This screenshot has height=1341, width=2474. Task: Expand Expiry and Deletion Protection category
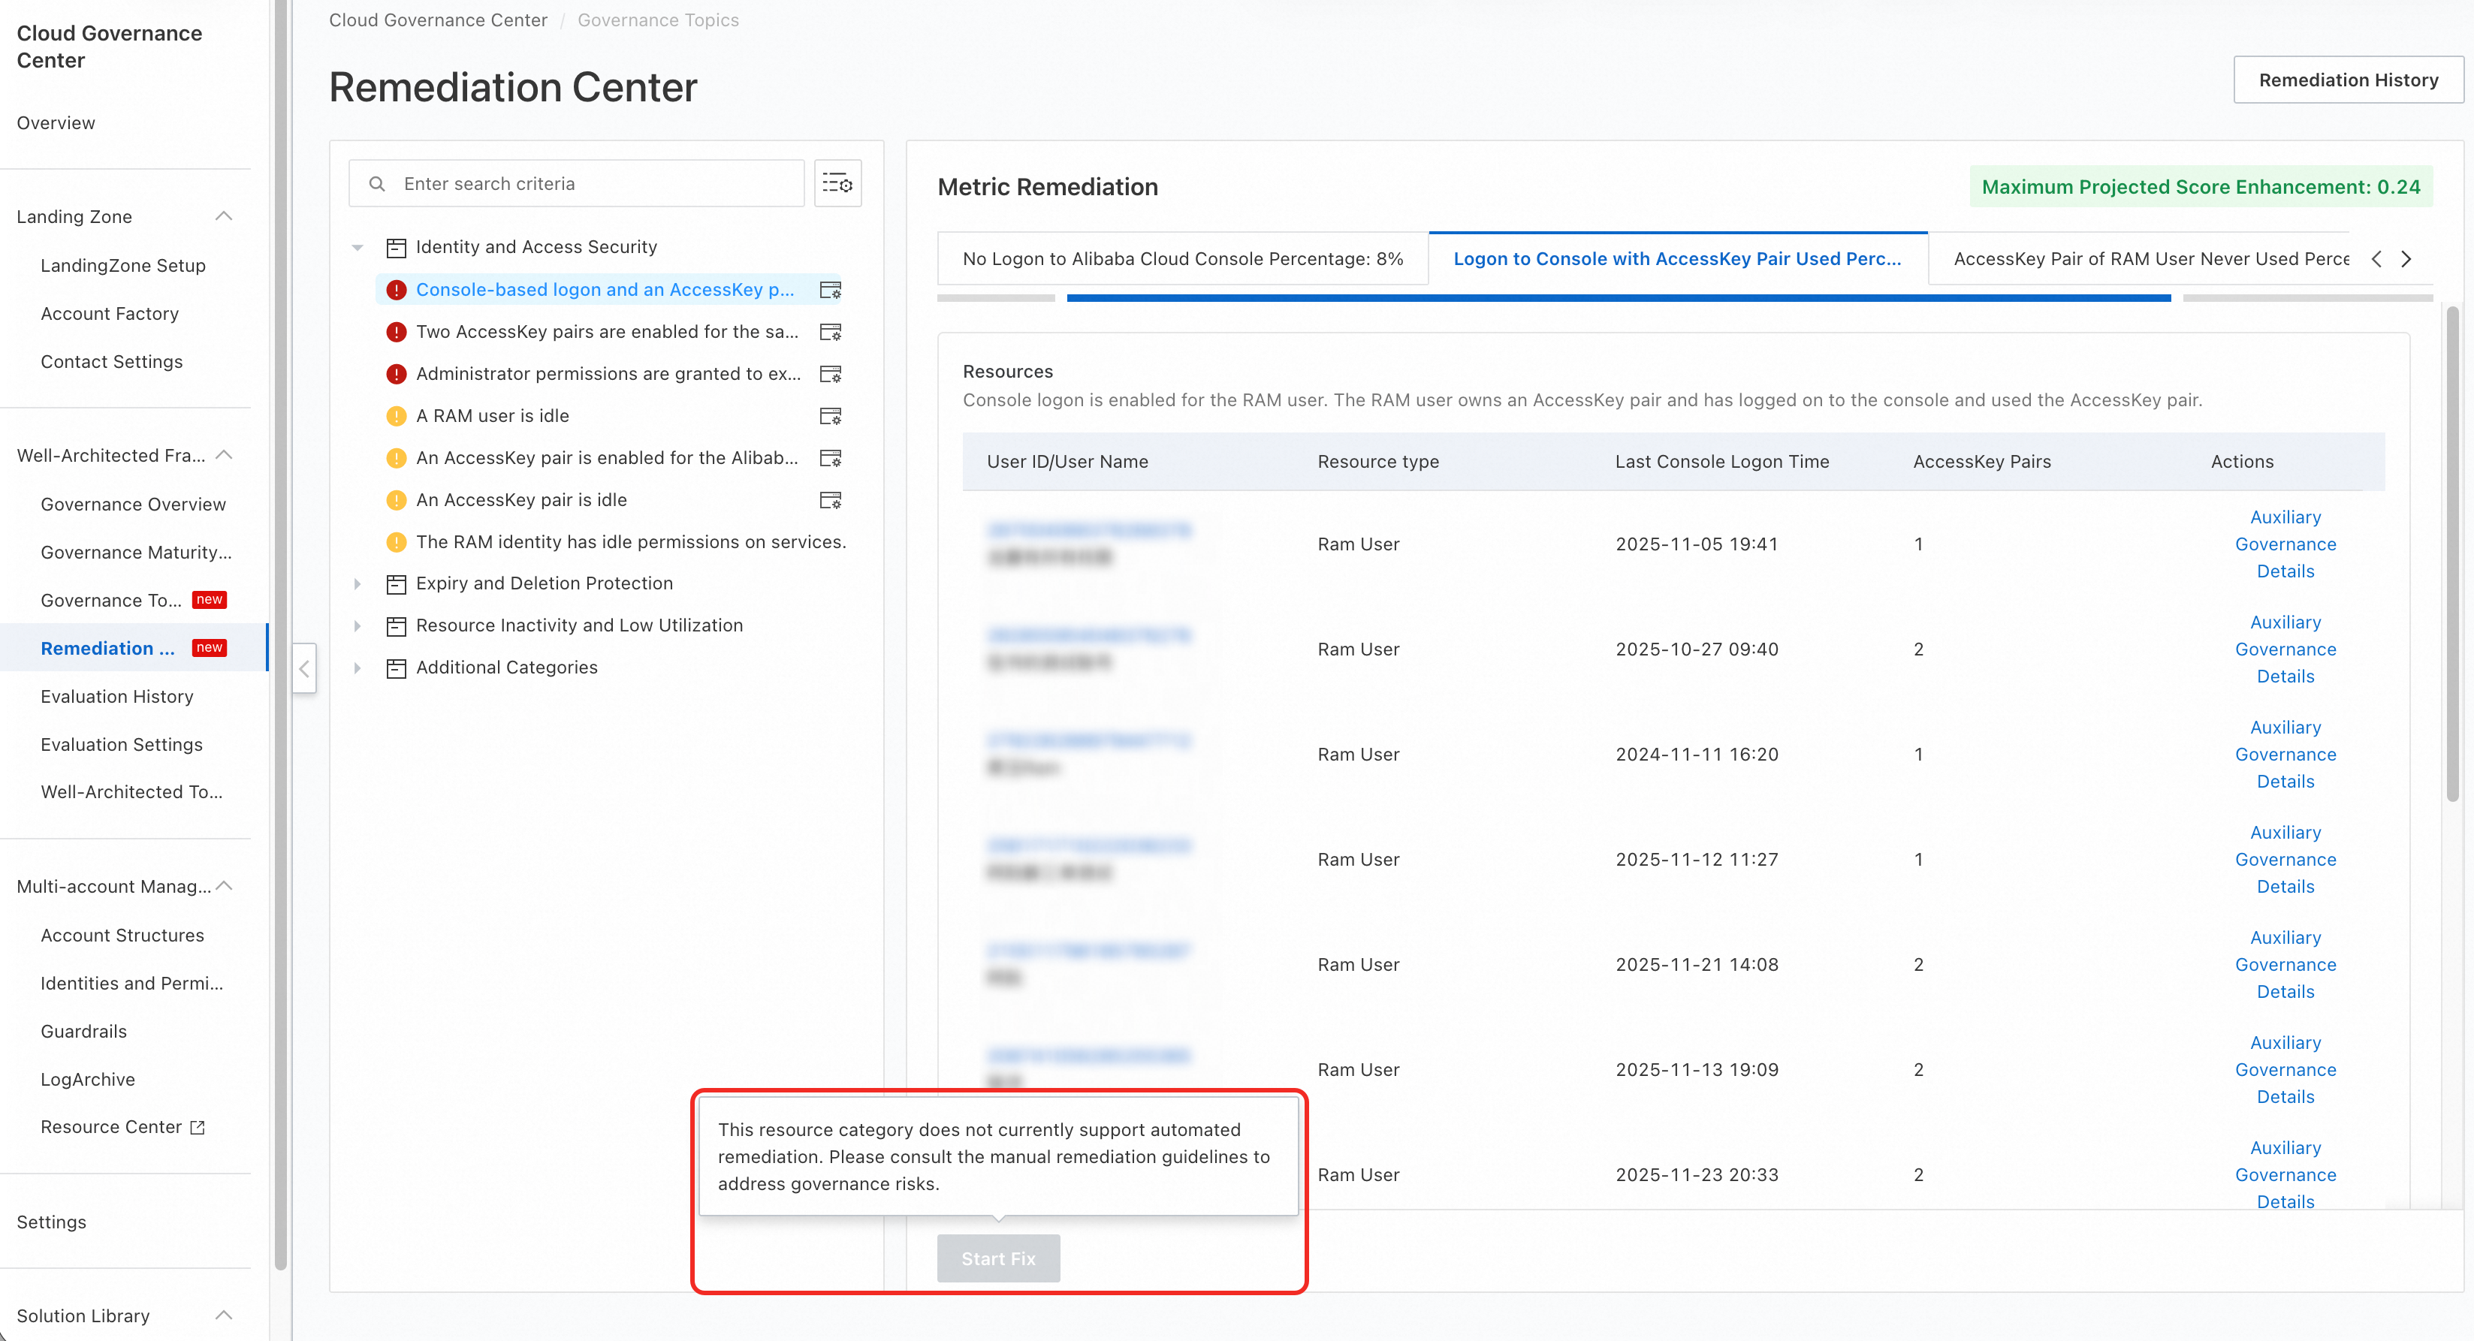[358, 583]
